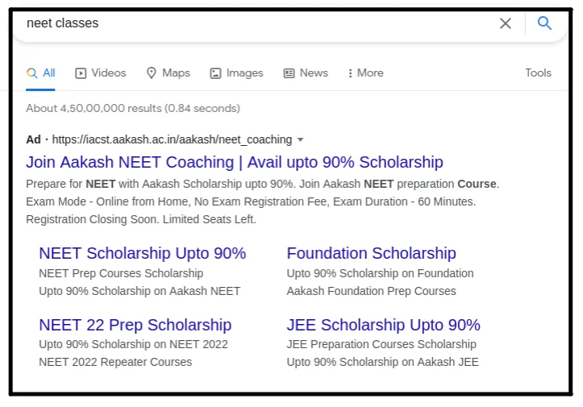Click the All tab magnifier icon
583x407 pixels.
(x=32, y=73)
